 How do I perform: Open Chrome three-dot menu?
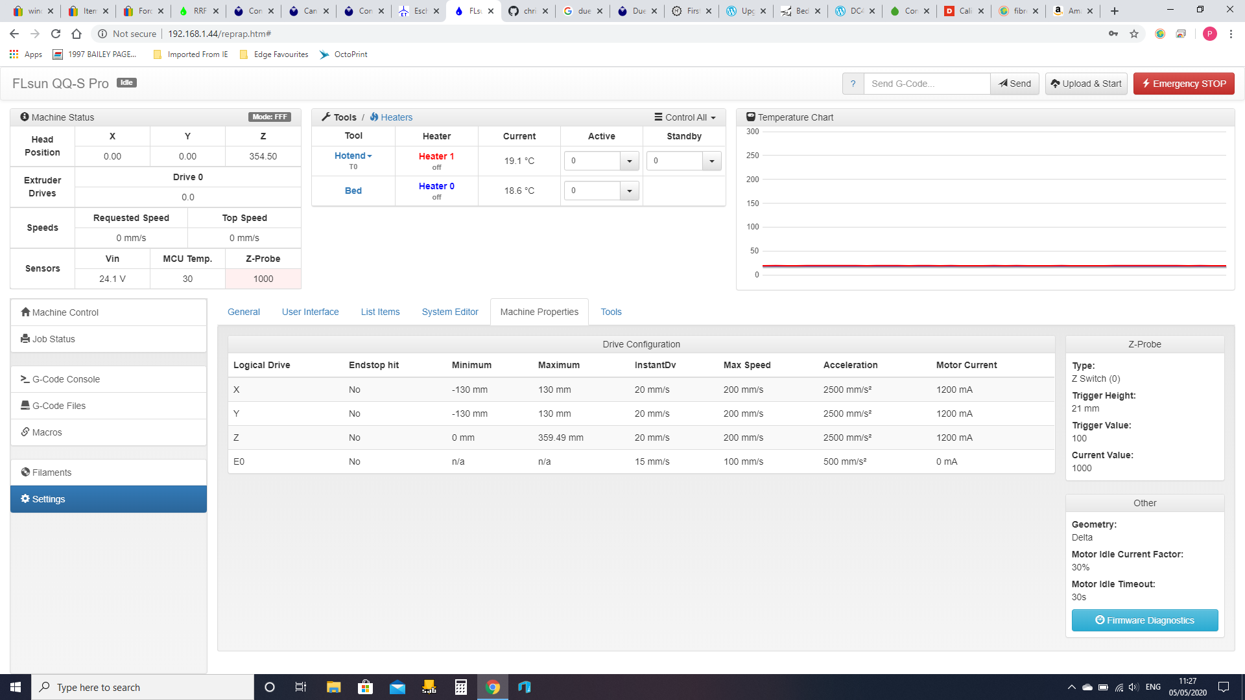coord(1231,34)
